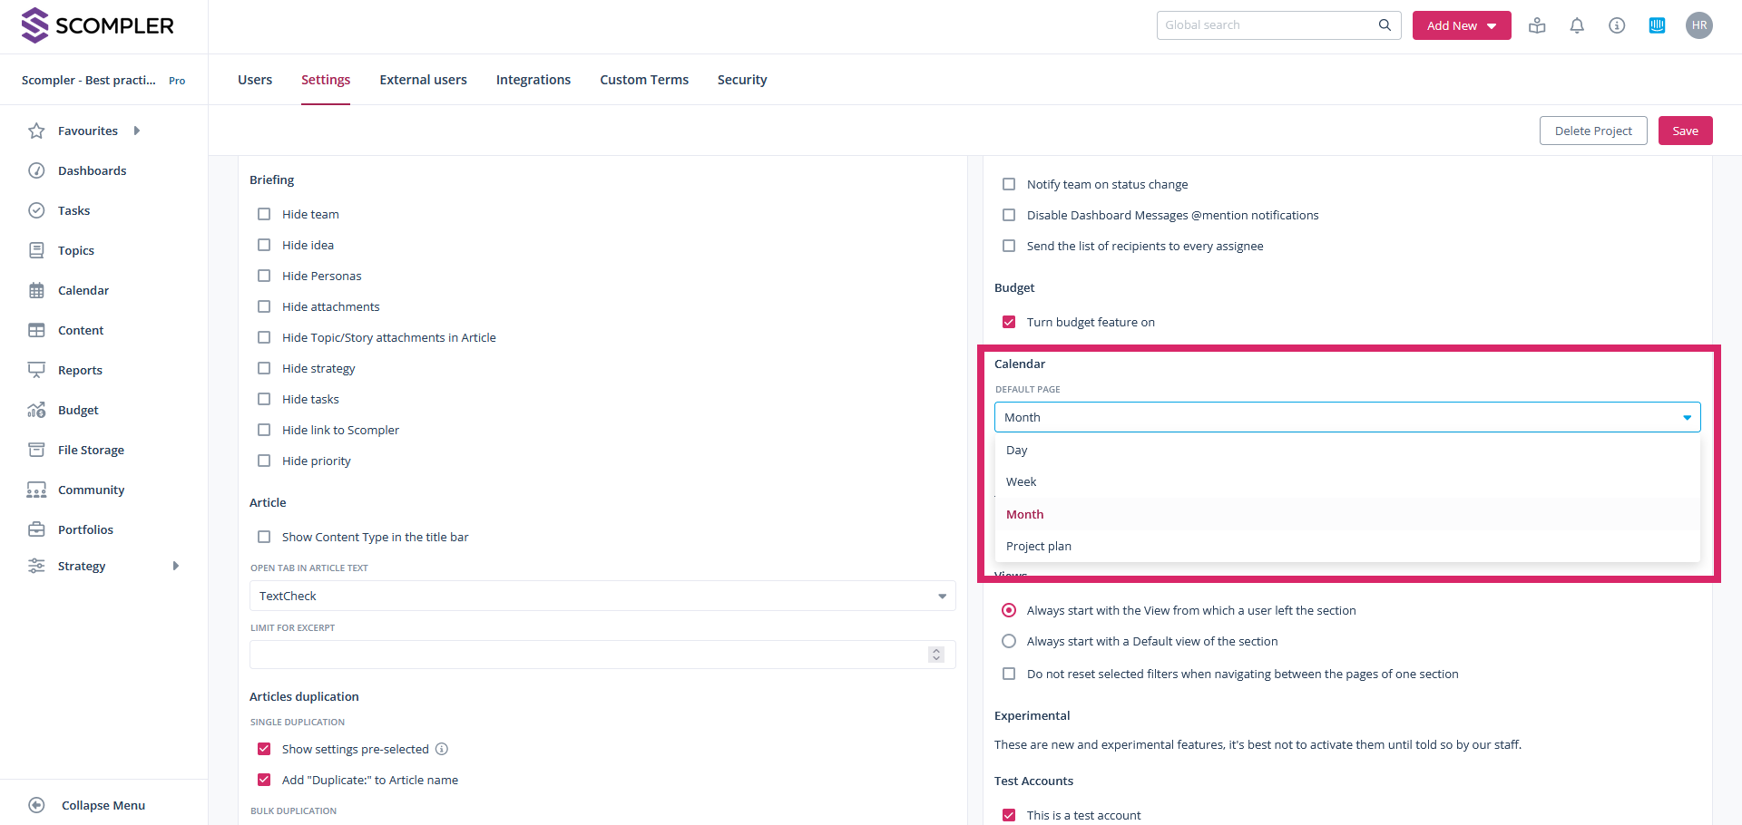This screenshot has width=1742, height=825.
Task: Click the Collapse Menu arrow icon
Action: 36,805
